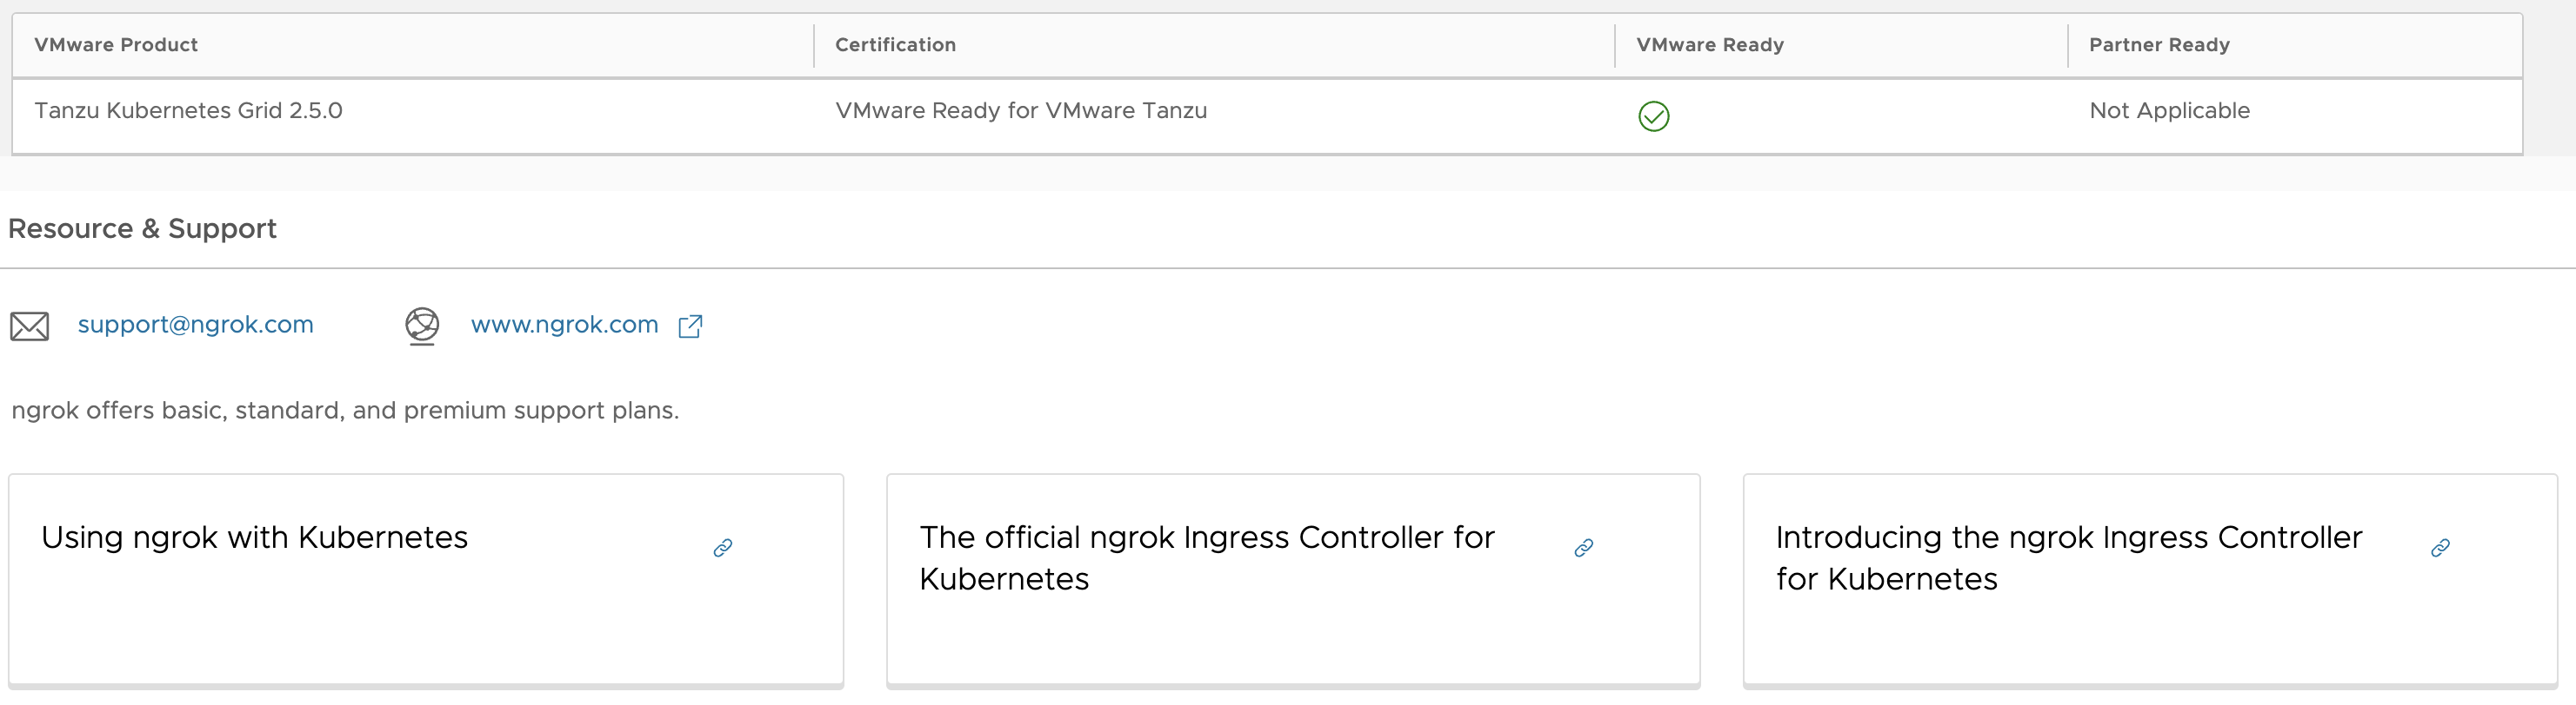
Task: Click the VMware Ready for VMware Tanzu cell
Action: [1021, 111]
